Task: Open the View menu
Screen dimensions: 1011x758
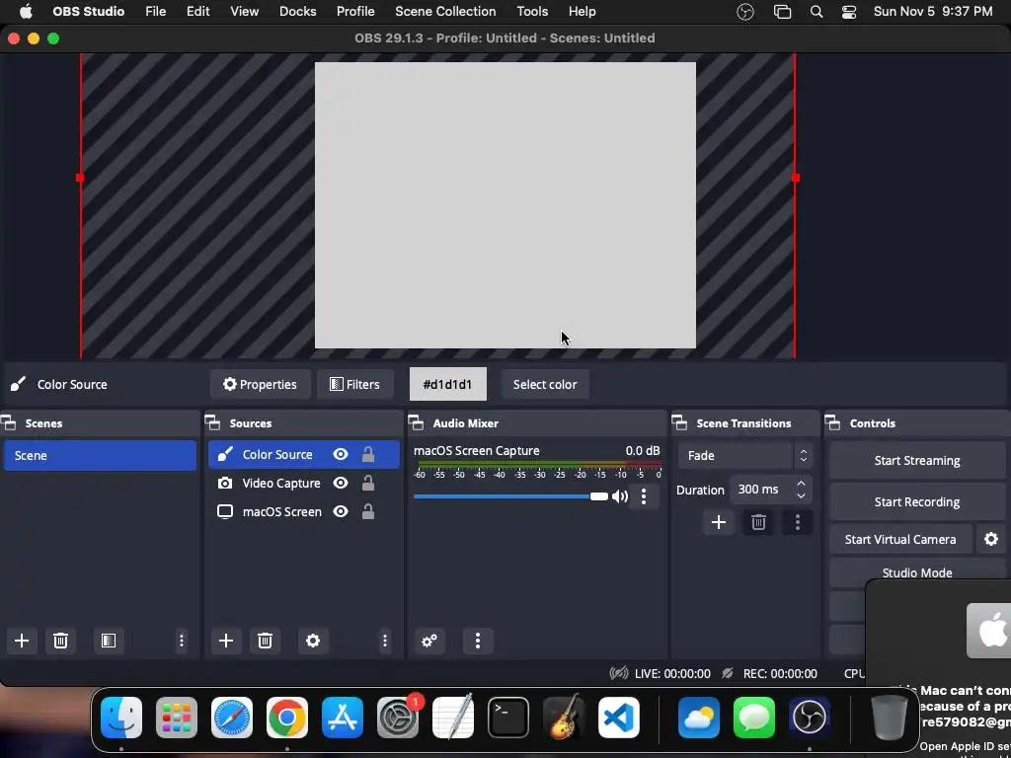Action: [245, 12]
